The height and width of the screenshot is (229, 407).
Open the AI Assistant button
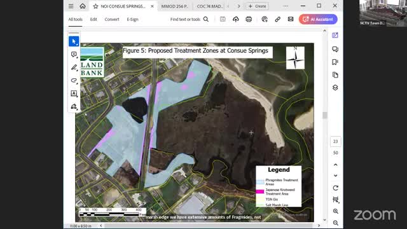pyautogui.click(x=318, y=19)
